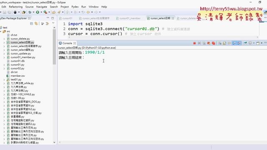Click the '1990/1/1' console input text

point(95,52)
